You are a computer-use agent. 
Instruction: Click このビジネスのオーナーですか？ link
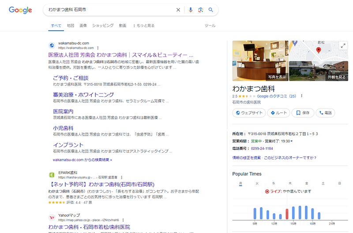[290, 158]
